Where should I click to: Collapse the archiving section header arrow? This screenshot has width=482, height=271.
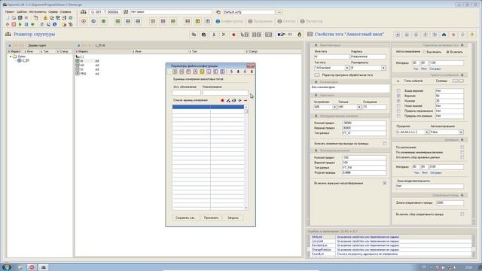coord(462,140)
